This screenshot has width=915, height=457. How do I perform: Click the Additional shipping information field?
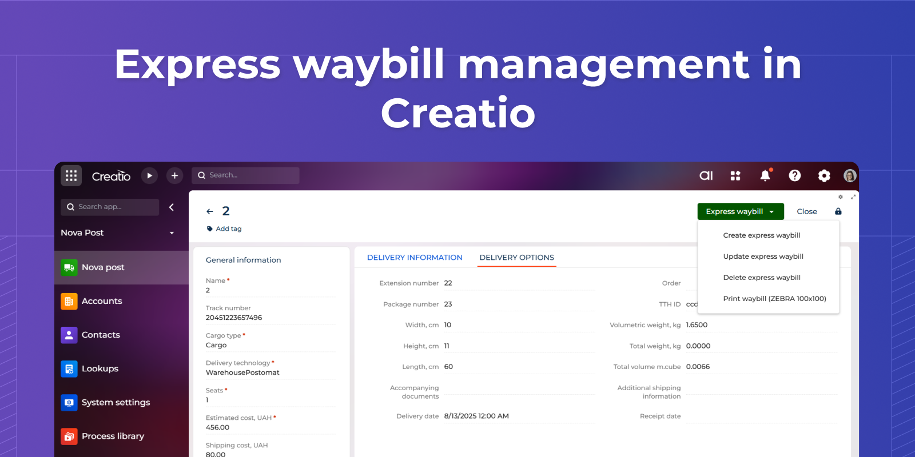pos(761,388)
